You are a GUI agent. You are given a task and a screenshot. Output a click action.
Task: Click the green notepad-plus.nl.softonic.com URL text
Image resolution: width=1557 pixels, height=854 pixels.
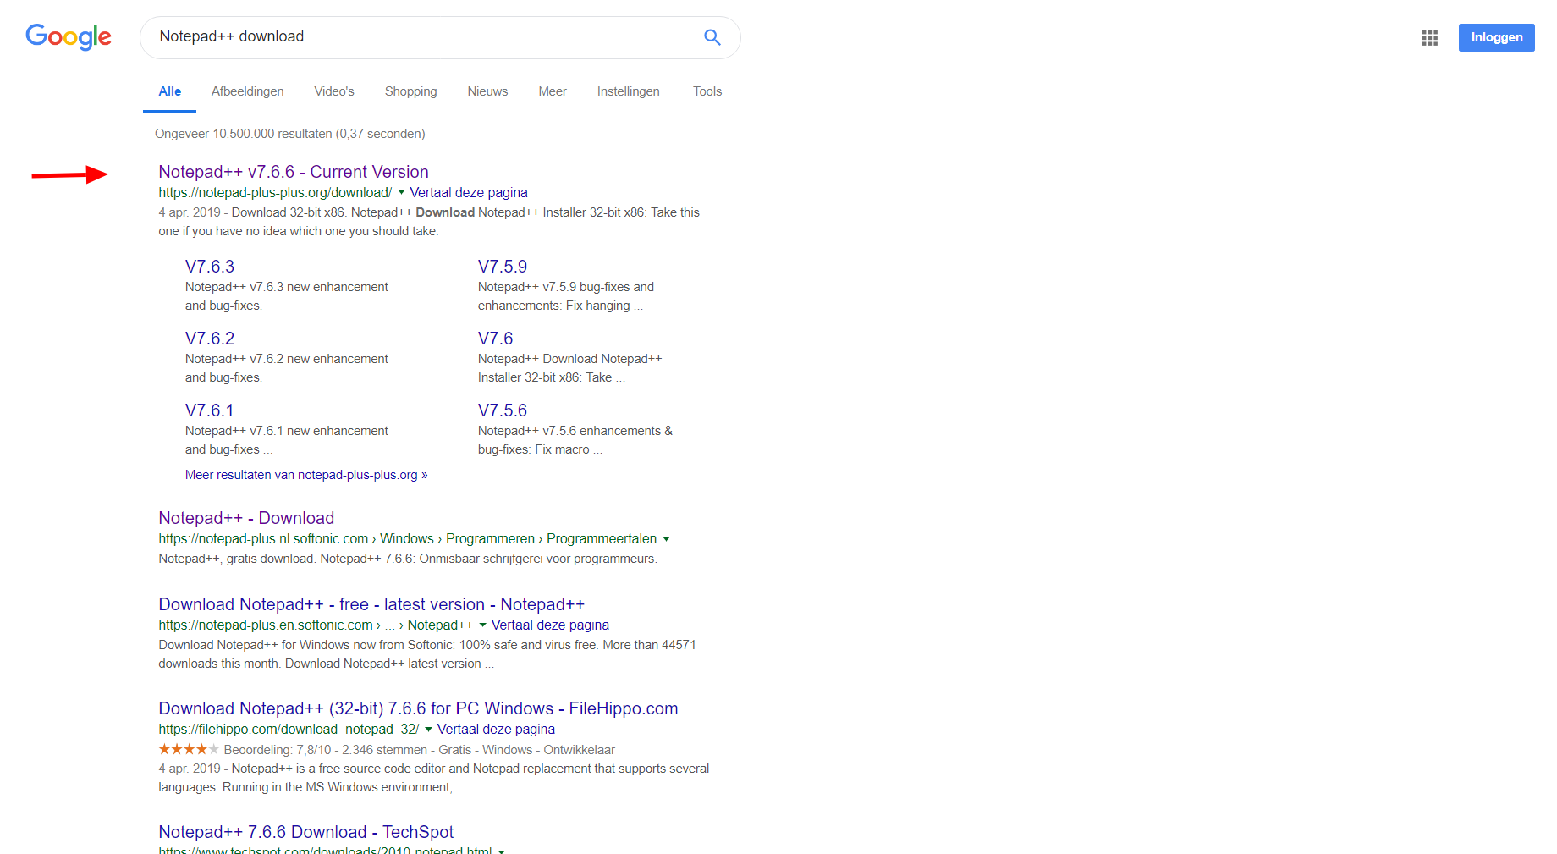[263, 539]
